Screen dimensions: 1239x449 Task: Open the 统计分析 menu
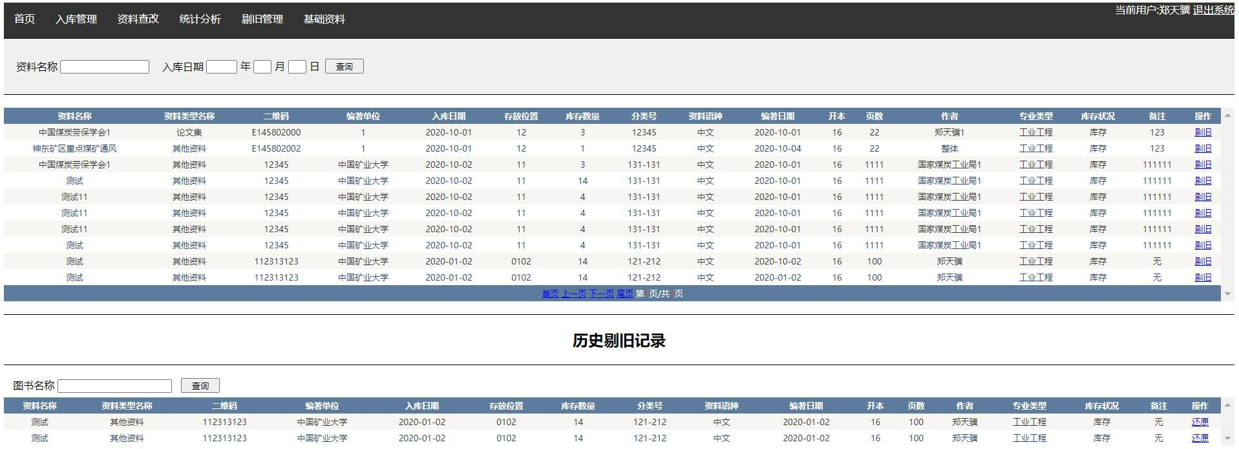pos(200,19)
